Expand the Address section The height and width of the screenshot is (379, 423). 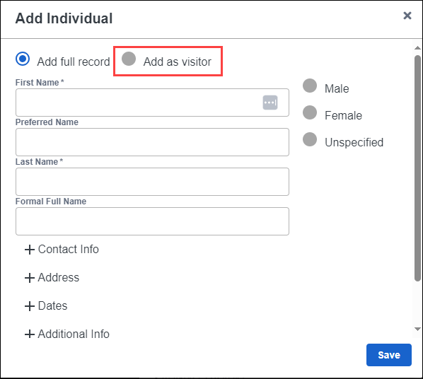(x=52, y=278)
